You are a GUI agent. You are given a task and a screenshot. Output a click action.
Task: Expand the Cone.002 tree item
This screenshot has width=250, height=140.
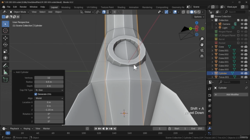tap(212, 54)
